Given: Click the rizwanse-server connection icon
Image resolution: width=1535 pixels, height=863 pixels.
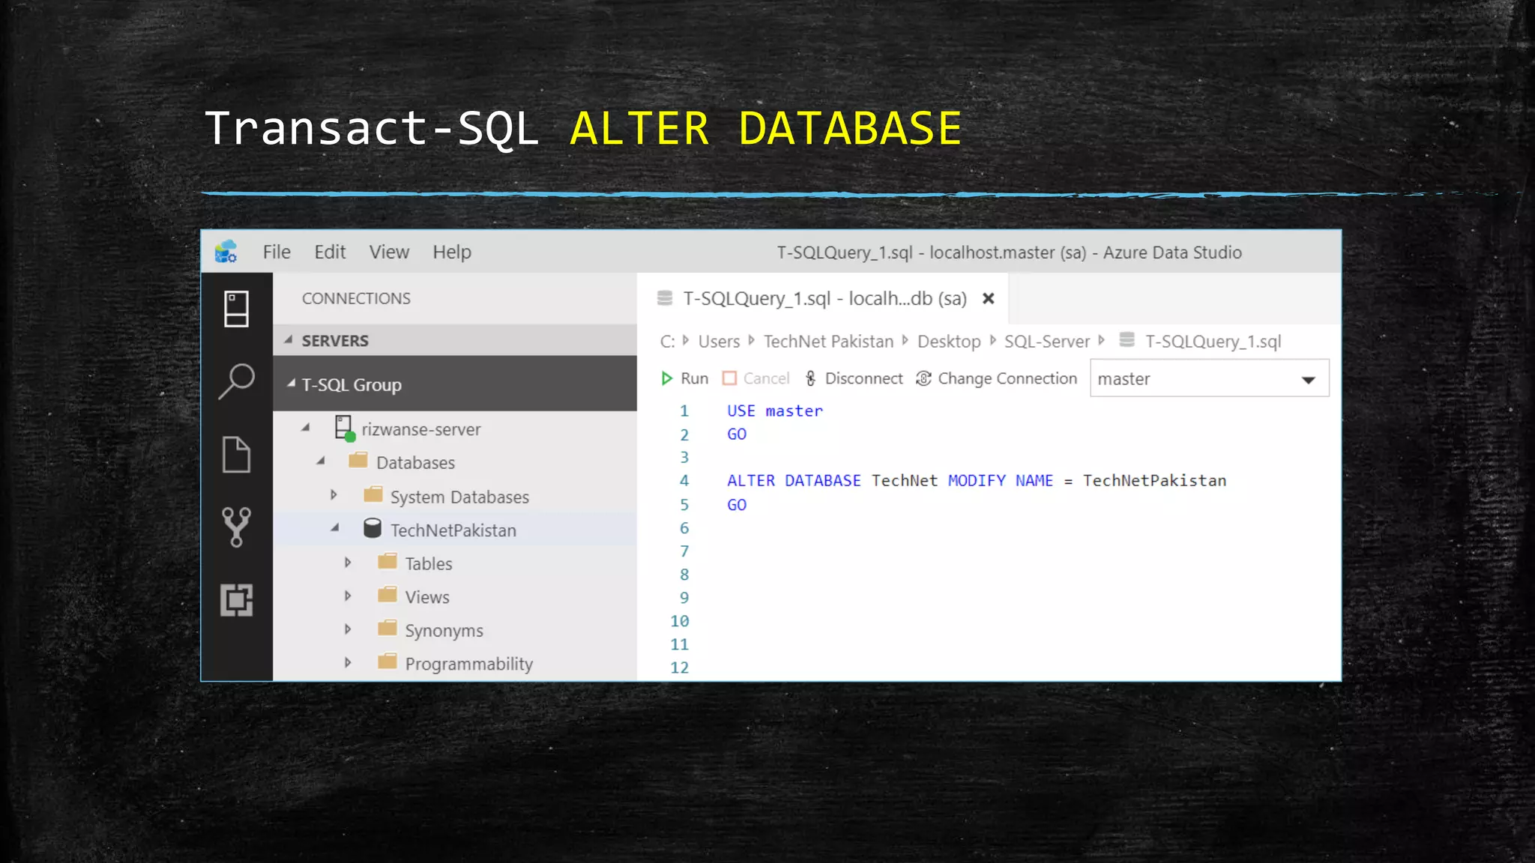Looking at the screenshot, I should pos(344,429).
